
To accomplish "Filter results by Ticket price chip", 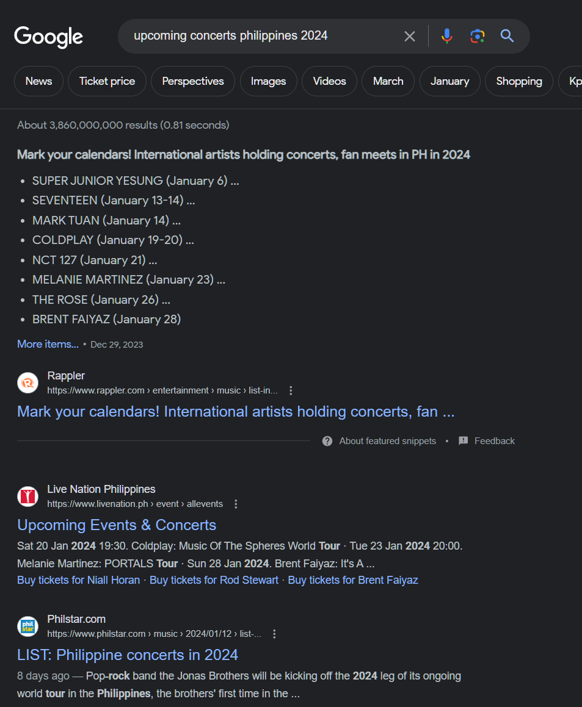I will click(107, 81).
